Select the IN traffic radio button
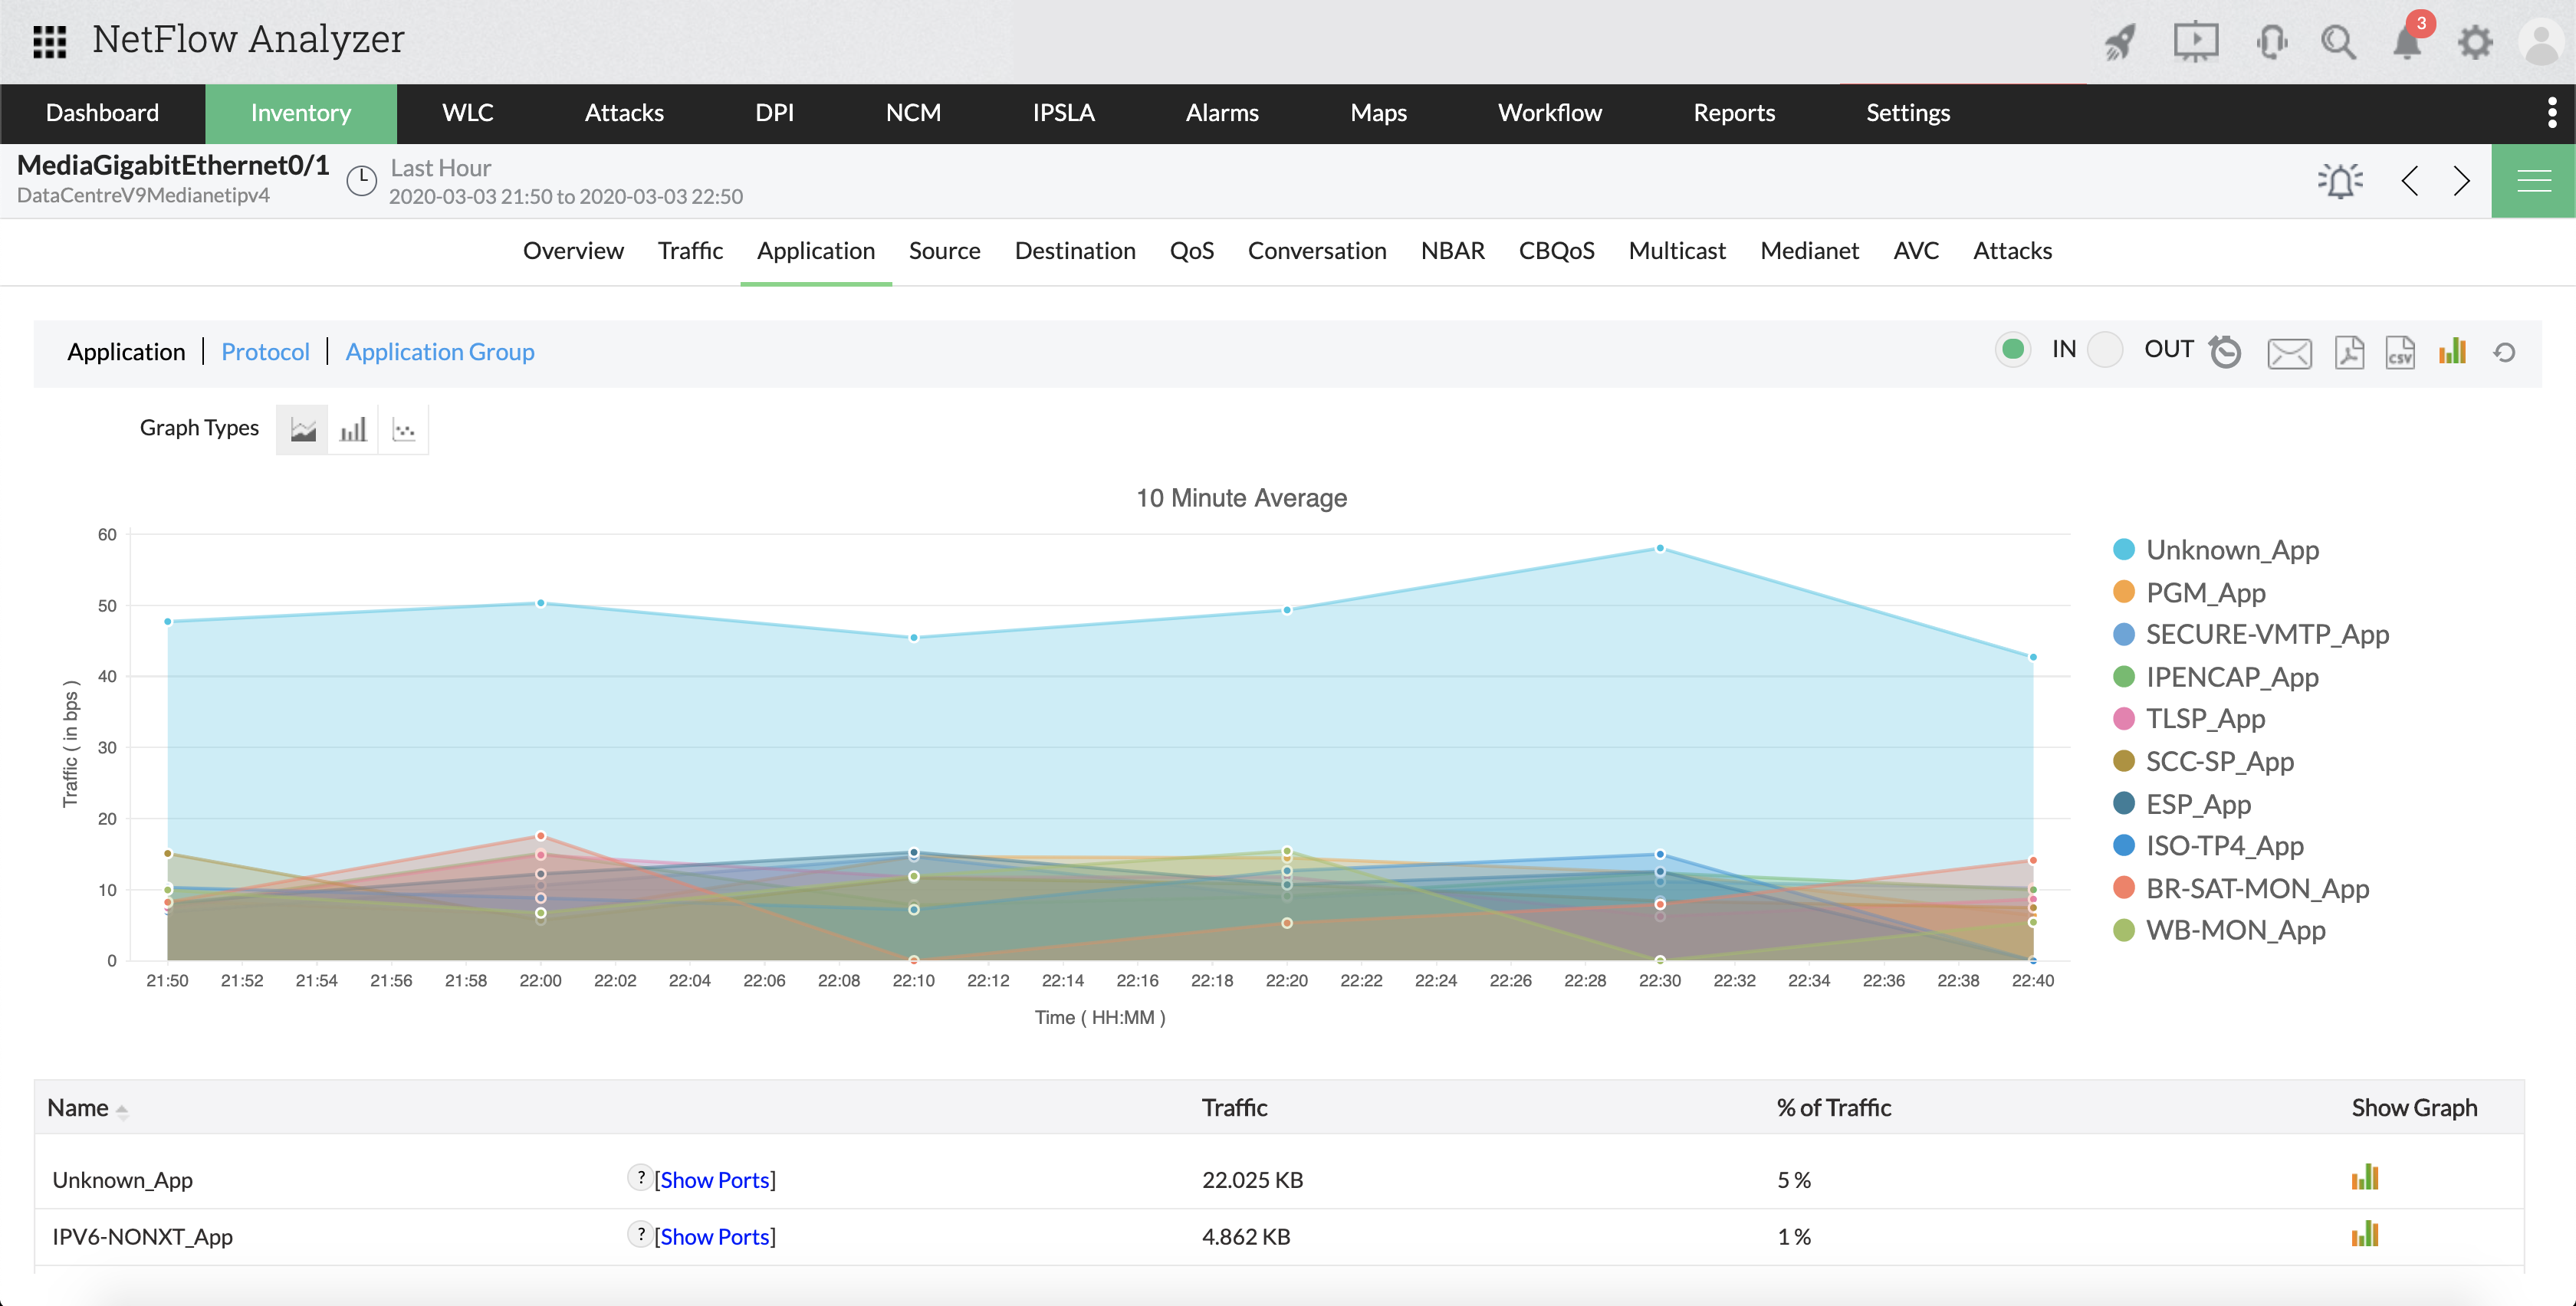This screenshot has width=2576, height=1306. tap(2013, 349)
